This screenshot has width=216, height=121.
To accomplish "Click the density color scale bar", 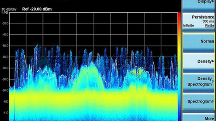I will (x=179, y=67).
